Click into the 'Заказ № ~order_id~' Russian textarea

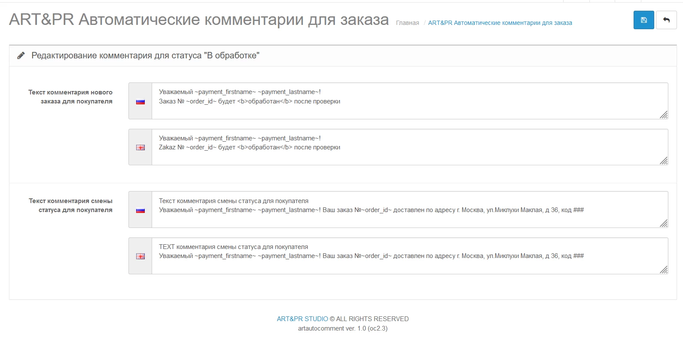tap(410, 101)
